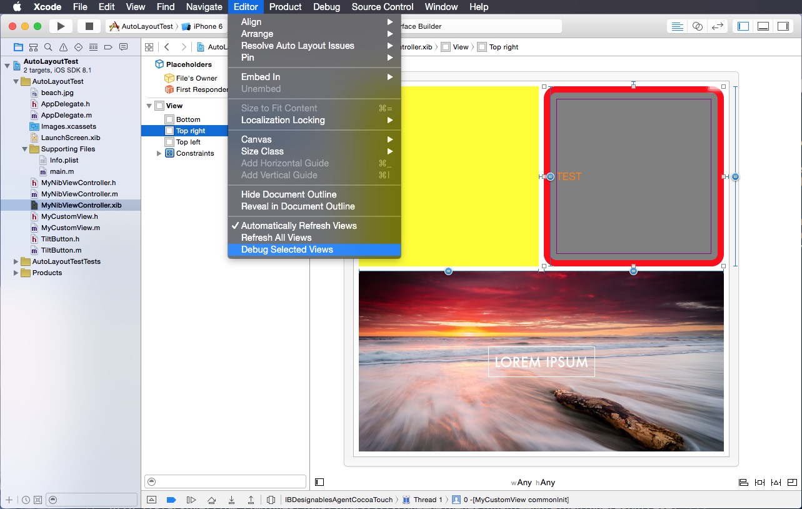Viewport: 802px width, 509px height.
Task: Click the LOREM IPSUM label on canvas
Action: (x=541, y=362)
